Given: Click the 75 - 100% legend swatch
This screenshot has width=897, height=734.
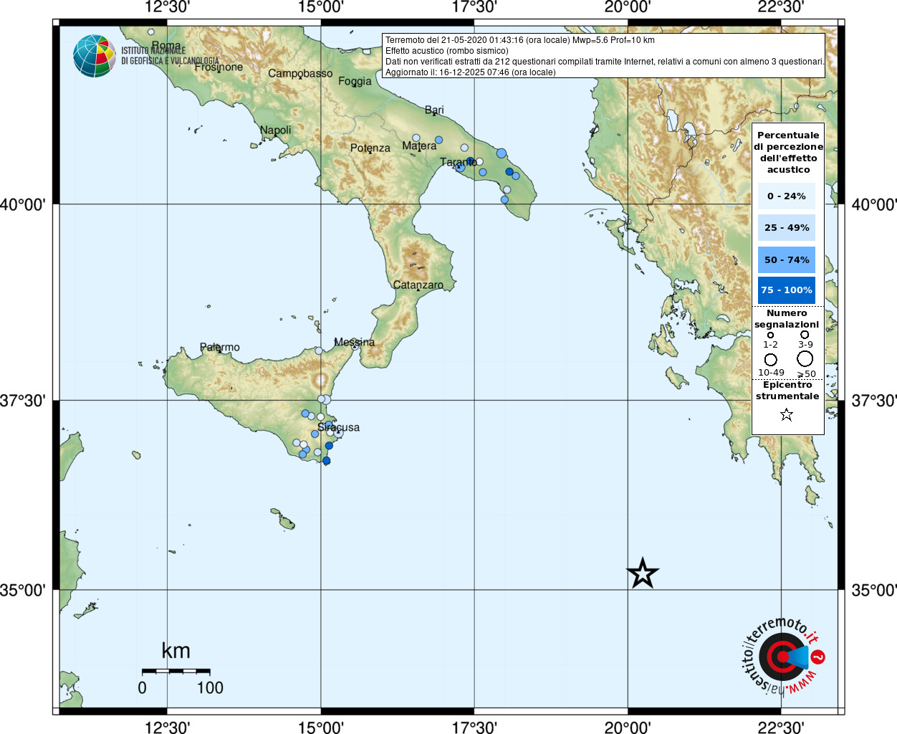Looking at the screenshot, I should (x=787, y=290).
